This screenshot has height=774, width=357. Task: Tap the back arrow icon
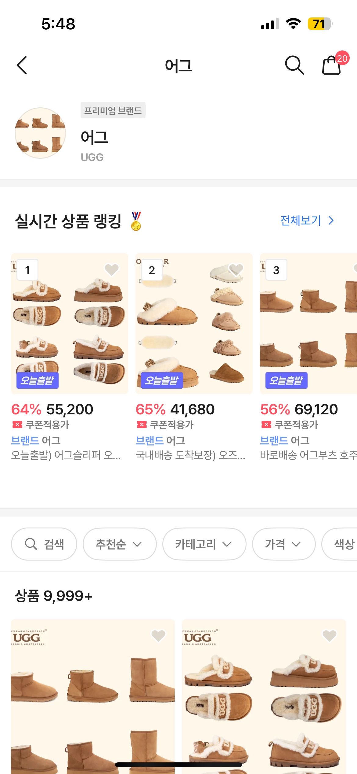pos(22,65)
